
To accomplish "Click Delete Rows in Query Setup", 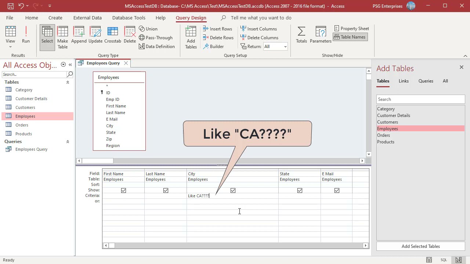I will tap(218, 37).
